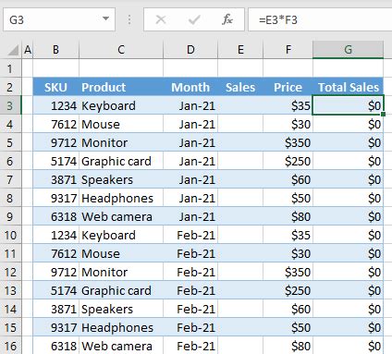Click the Product header cell

[121, 87]
